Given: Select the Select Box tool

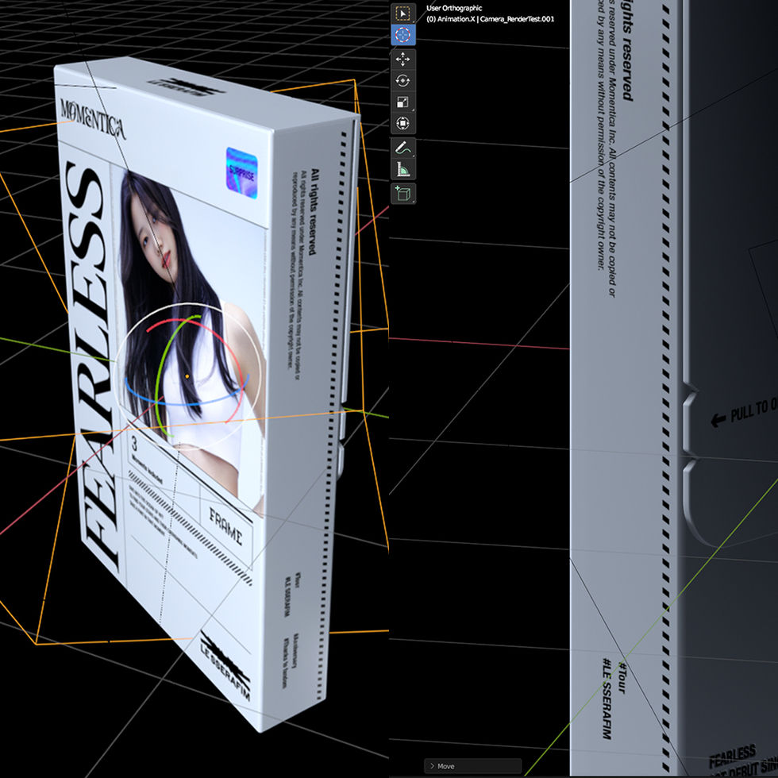Looking at the screenshot, I should point(403,13).
